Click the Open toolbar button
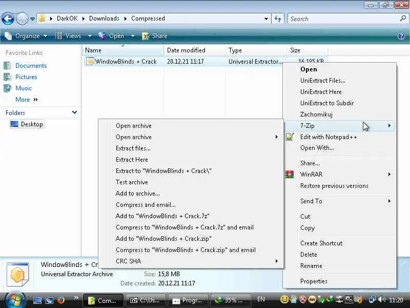Image resolution: width=410 pixels, height=308 pixels. pyautogui.click(x=111, y=36)
